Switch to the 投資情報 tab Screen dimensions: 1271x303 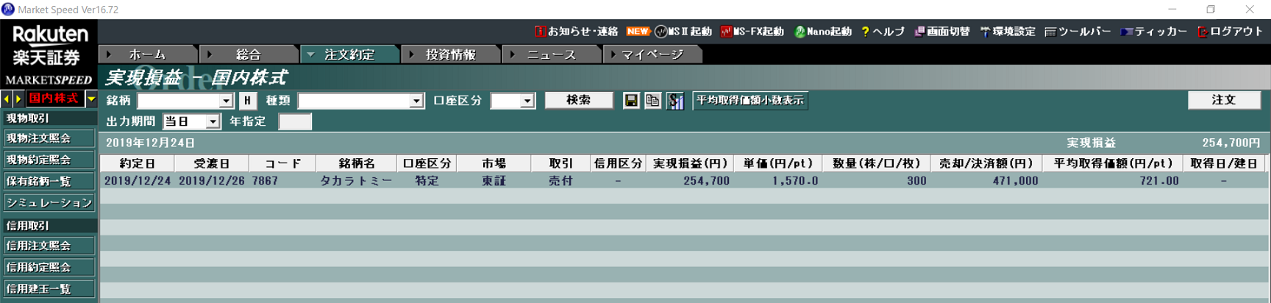click(x=450, y=54)
